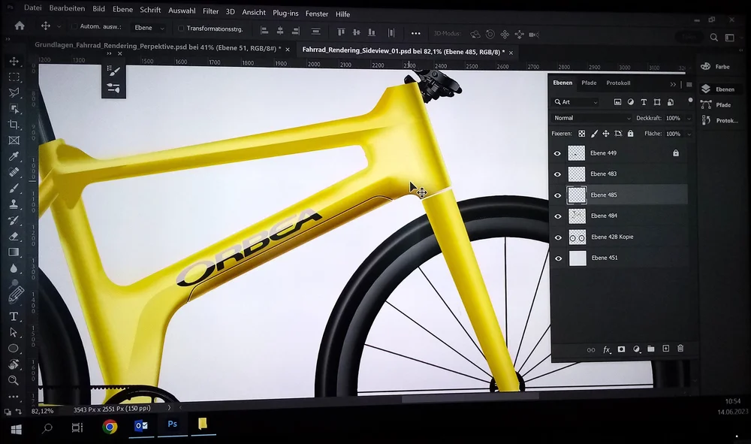The height and width of the screenshot is (444, 751).
Task: Add a layer mask
Action: (x=621, y=349)
